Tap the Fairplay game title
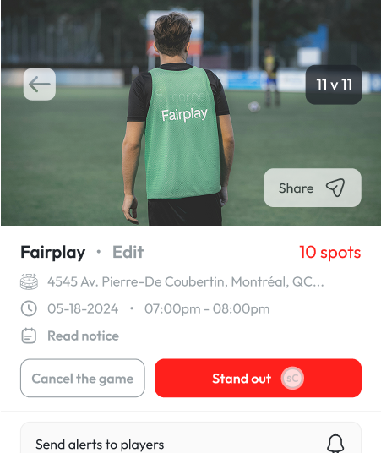 coord(53,252)
